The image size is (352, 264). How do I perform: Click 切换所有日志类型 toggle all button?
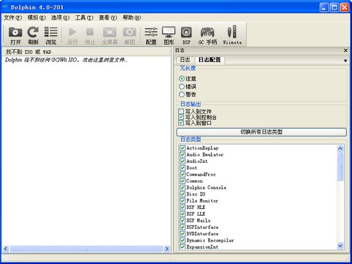[x=262, y=132]
